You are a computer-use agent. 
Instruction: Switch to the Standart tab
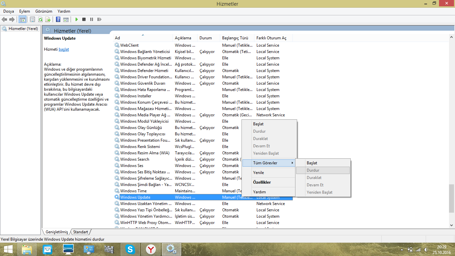tap(81, 232)
